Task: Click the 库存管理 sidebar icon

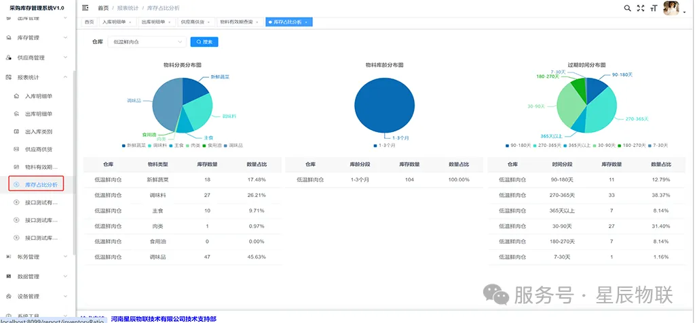Action: click(x=9, y=38)
